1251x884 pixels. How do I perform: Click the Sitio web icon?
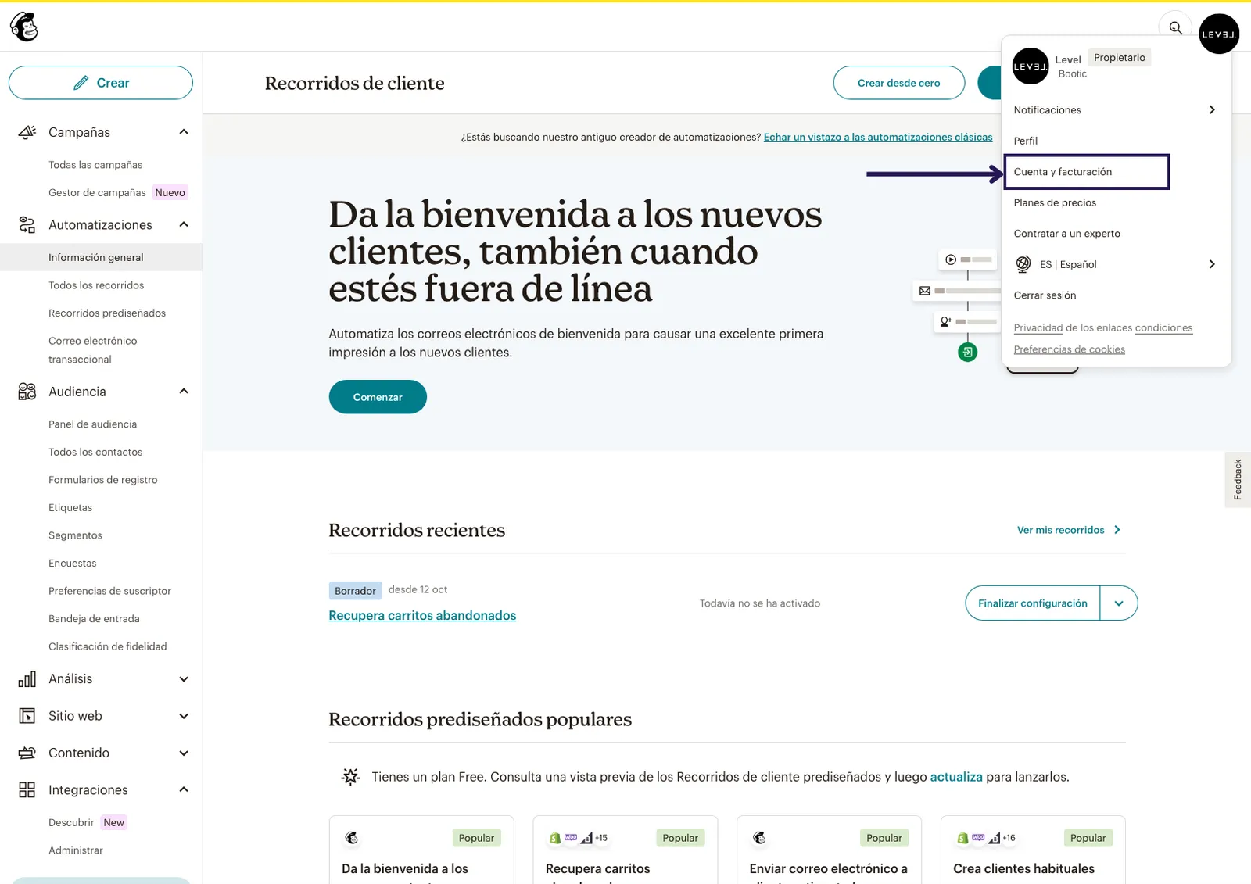(x=27, y=716)
